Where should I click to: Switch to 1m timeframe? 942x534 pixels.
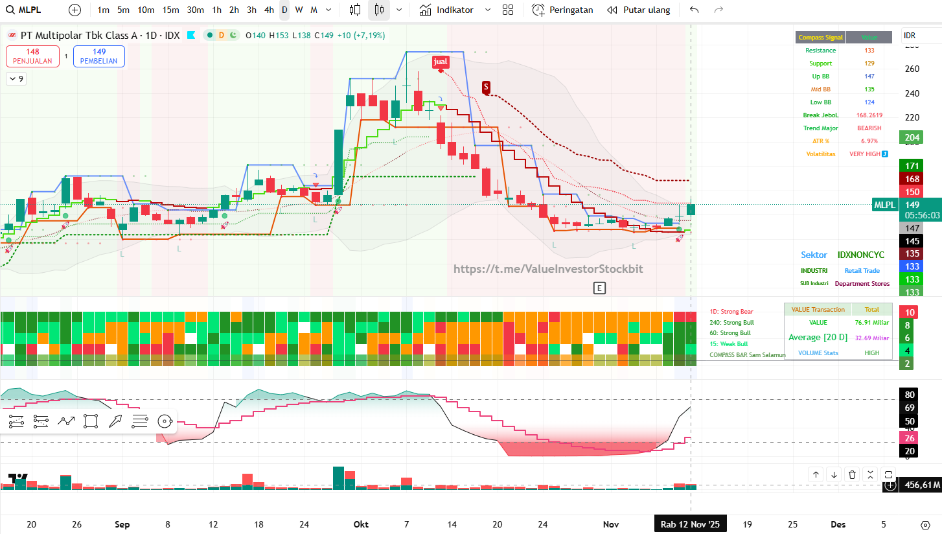[x=104, y=10]
